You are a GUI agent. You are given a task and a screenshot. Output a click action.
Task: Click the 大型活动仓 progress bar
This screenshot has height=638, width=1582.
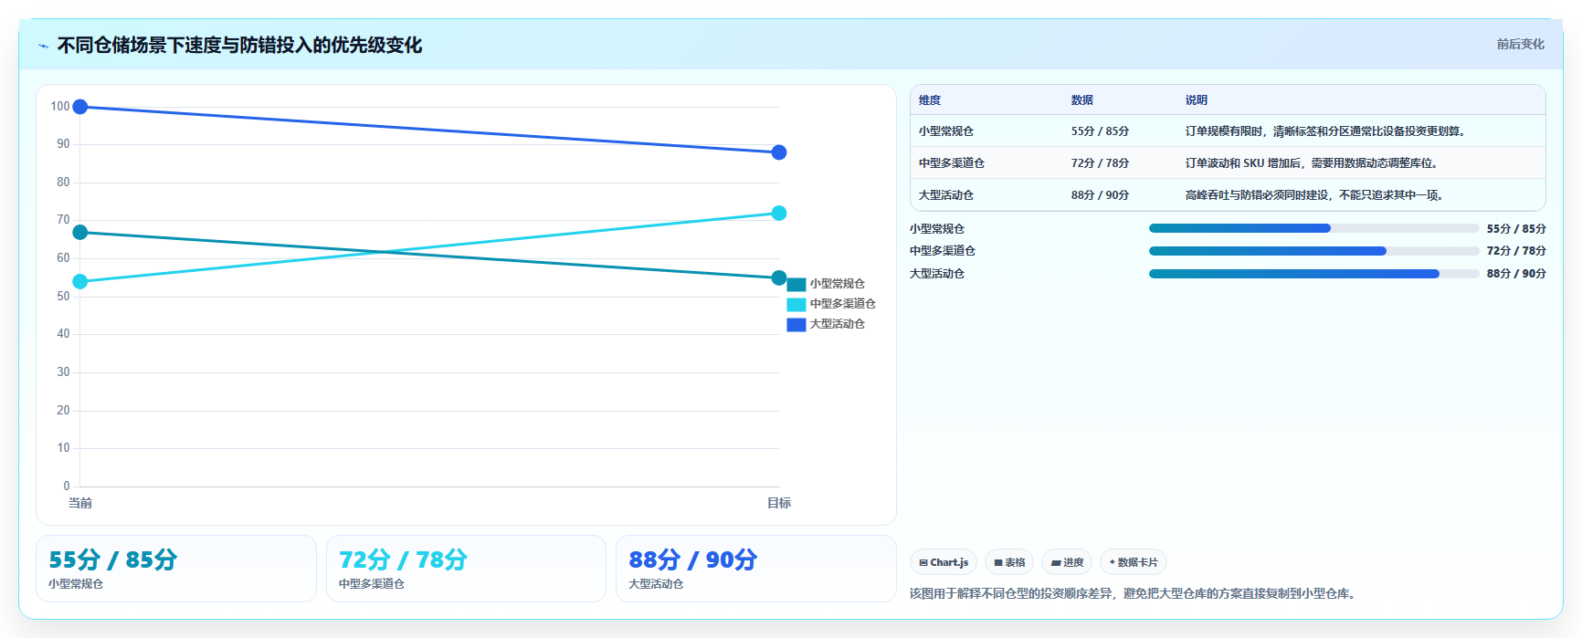point(1313,274)
